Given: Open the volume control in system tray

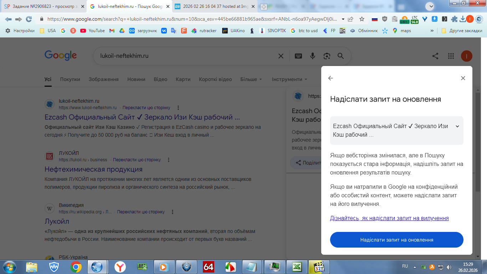Looking at the screenshot, I should pyautogui.click(x=449, y=267).
